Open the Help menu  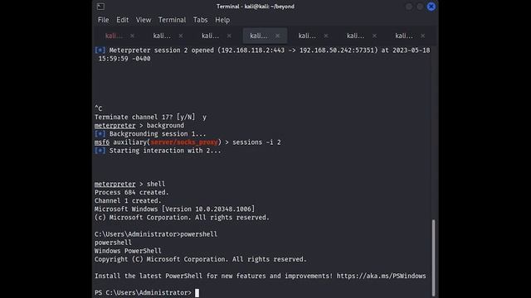coord(222,20)
